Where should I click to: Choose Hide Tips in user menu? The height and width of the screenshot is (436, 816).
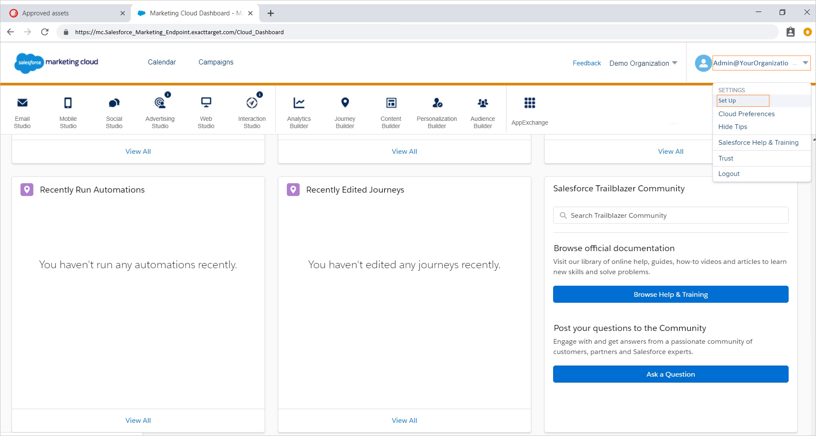[733, 127]
